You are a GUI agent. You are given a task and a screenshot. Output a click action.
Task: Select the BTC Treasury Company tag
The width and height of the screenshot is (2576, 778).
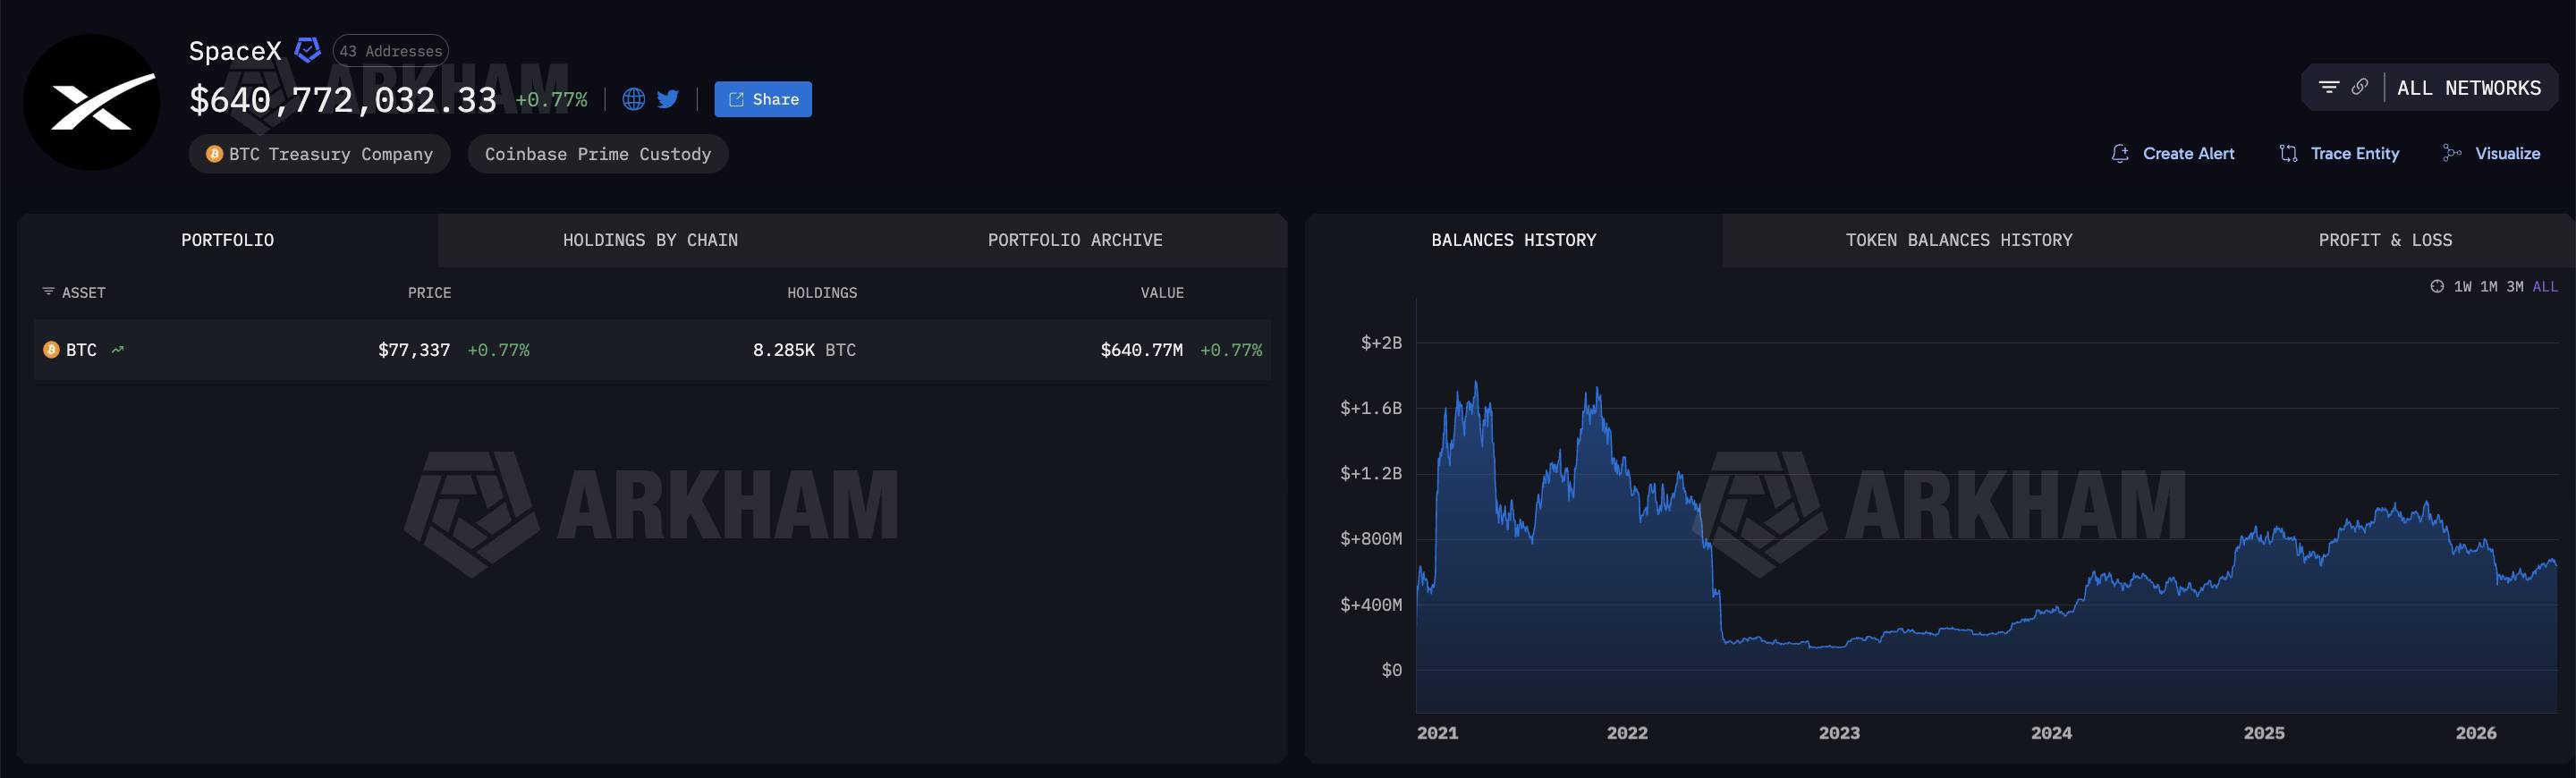point(319,154)
